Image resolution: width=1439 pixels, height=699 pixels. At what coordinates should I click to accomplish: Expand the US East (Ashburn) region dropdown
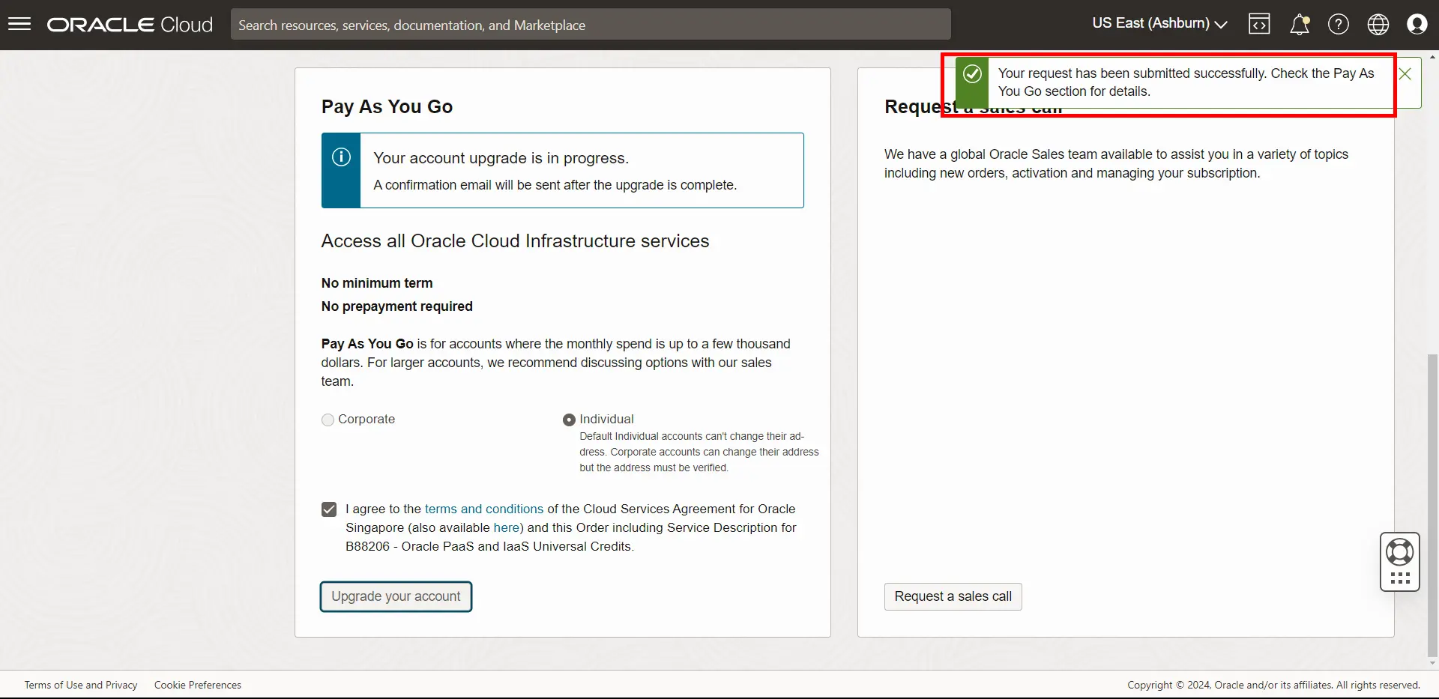1159,23
